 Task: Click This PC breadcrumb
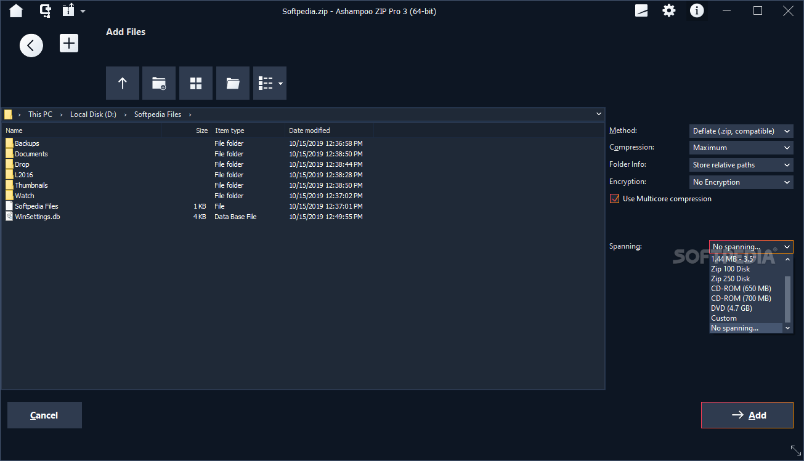click(x=40, y=114)
